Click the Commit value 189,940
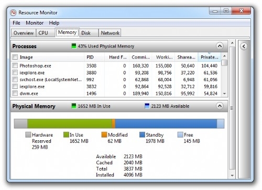 coord(140,93)
